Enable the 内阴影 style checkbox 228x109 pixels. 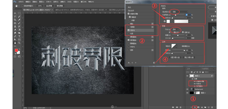[128, 27]
